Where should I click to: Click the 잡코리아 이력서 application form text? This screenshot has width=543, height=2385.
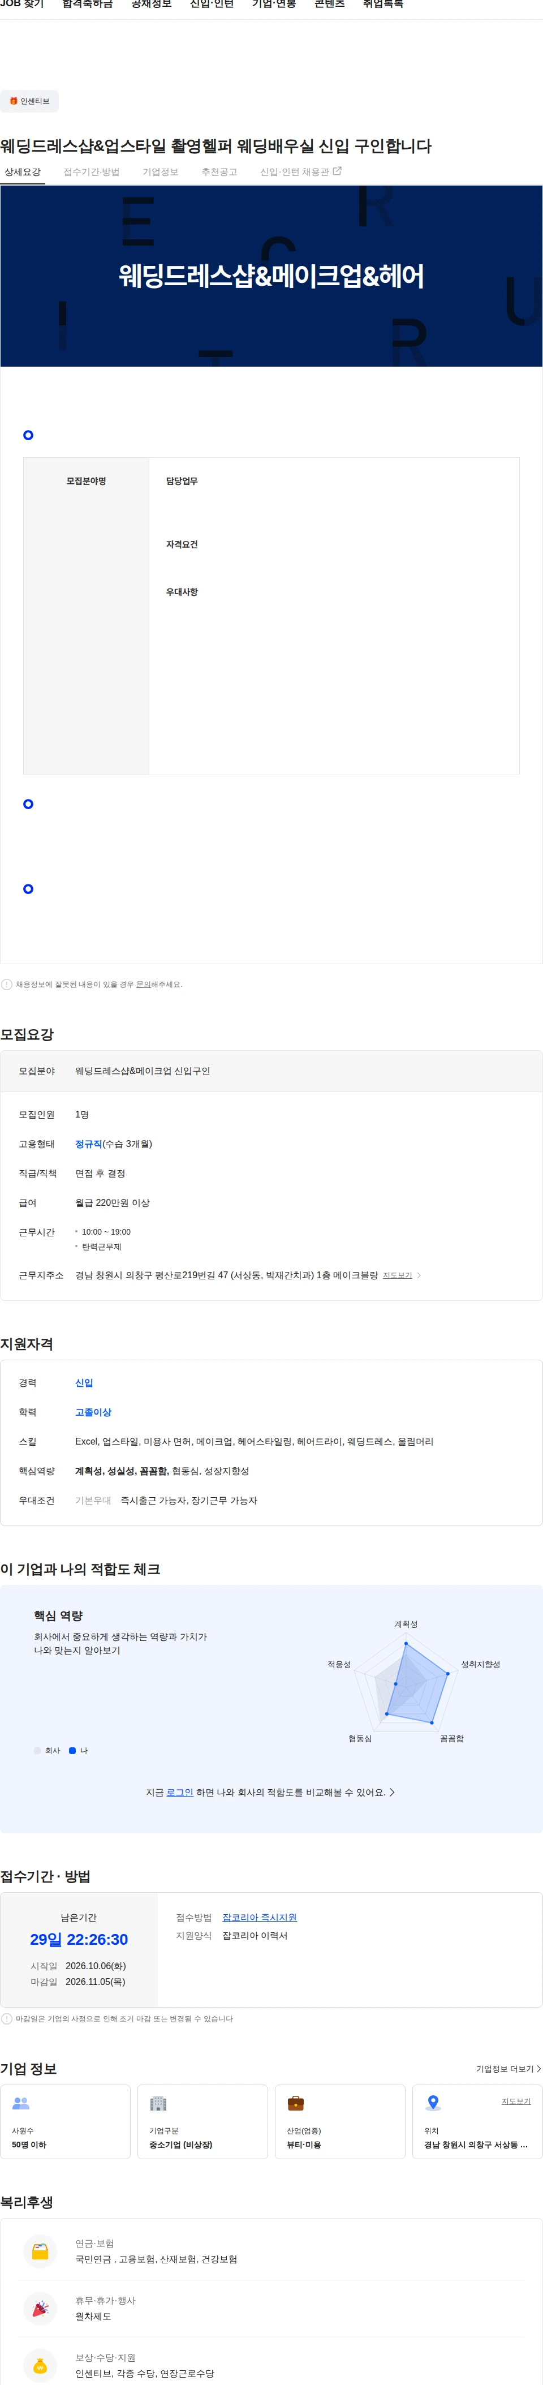point(255,1936)
